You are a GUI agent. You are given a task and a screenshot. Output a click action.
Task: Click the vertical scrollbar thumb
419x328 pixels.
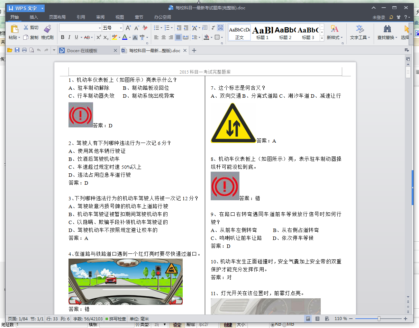(408, 72)
